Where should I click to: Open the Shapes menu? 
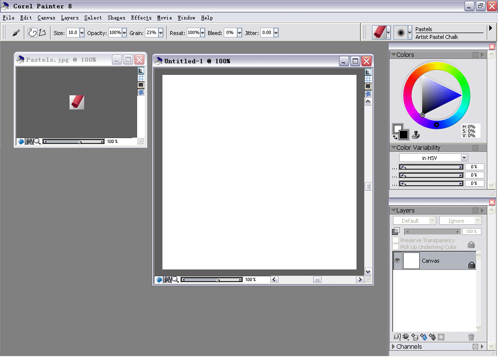click(116, 18)
